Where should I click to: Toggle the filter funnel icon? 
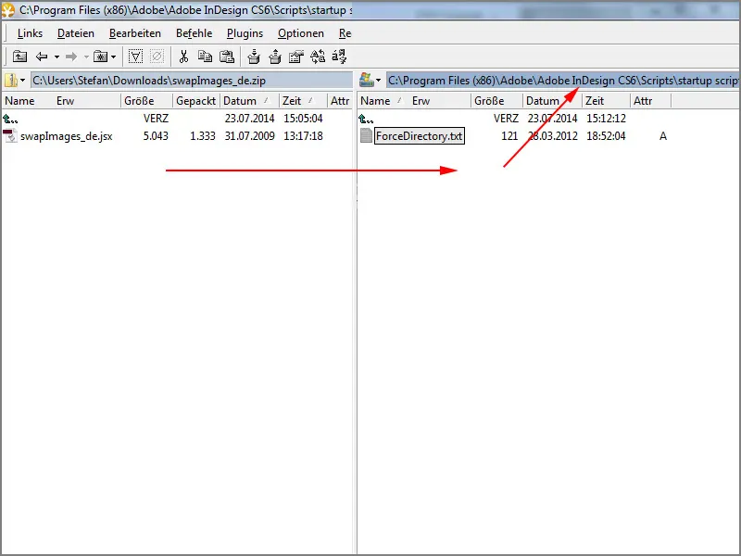click(135, 57)
